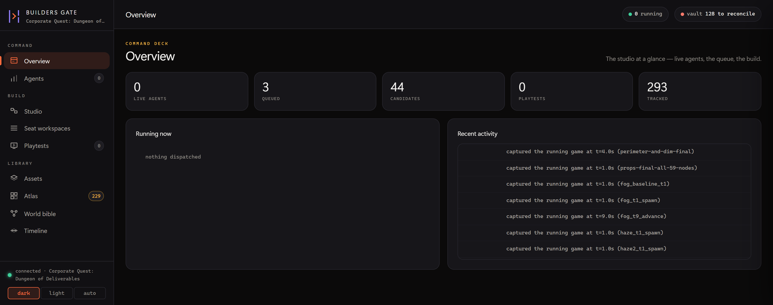Click the Atlas 229 count badge

(x=96, y=196)
